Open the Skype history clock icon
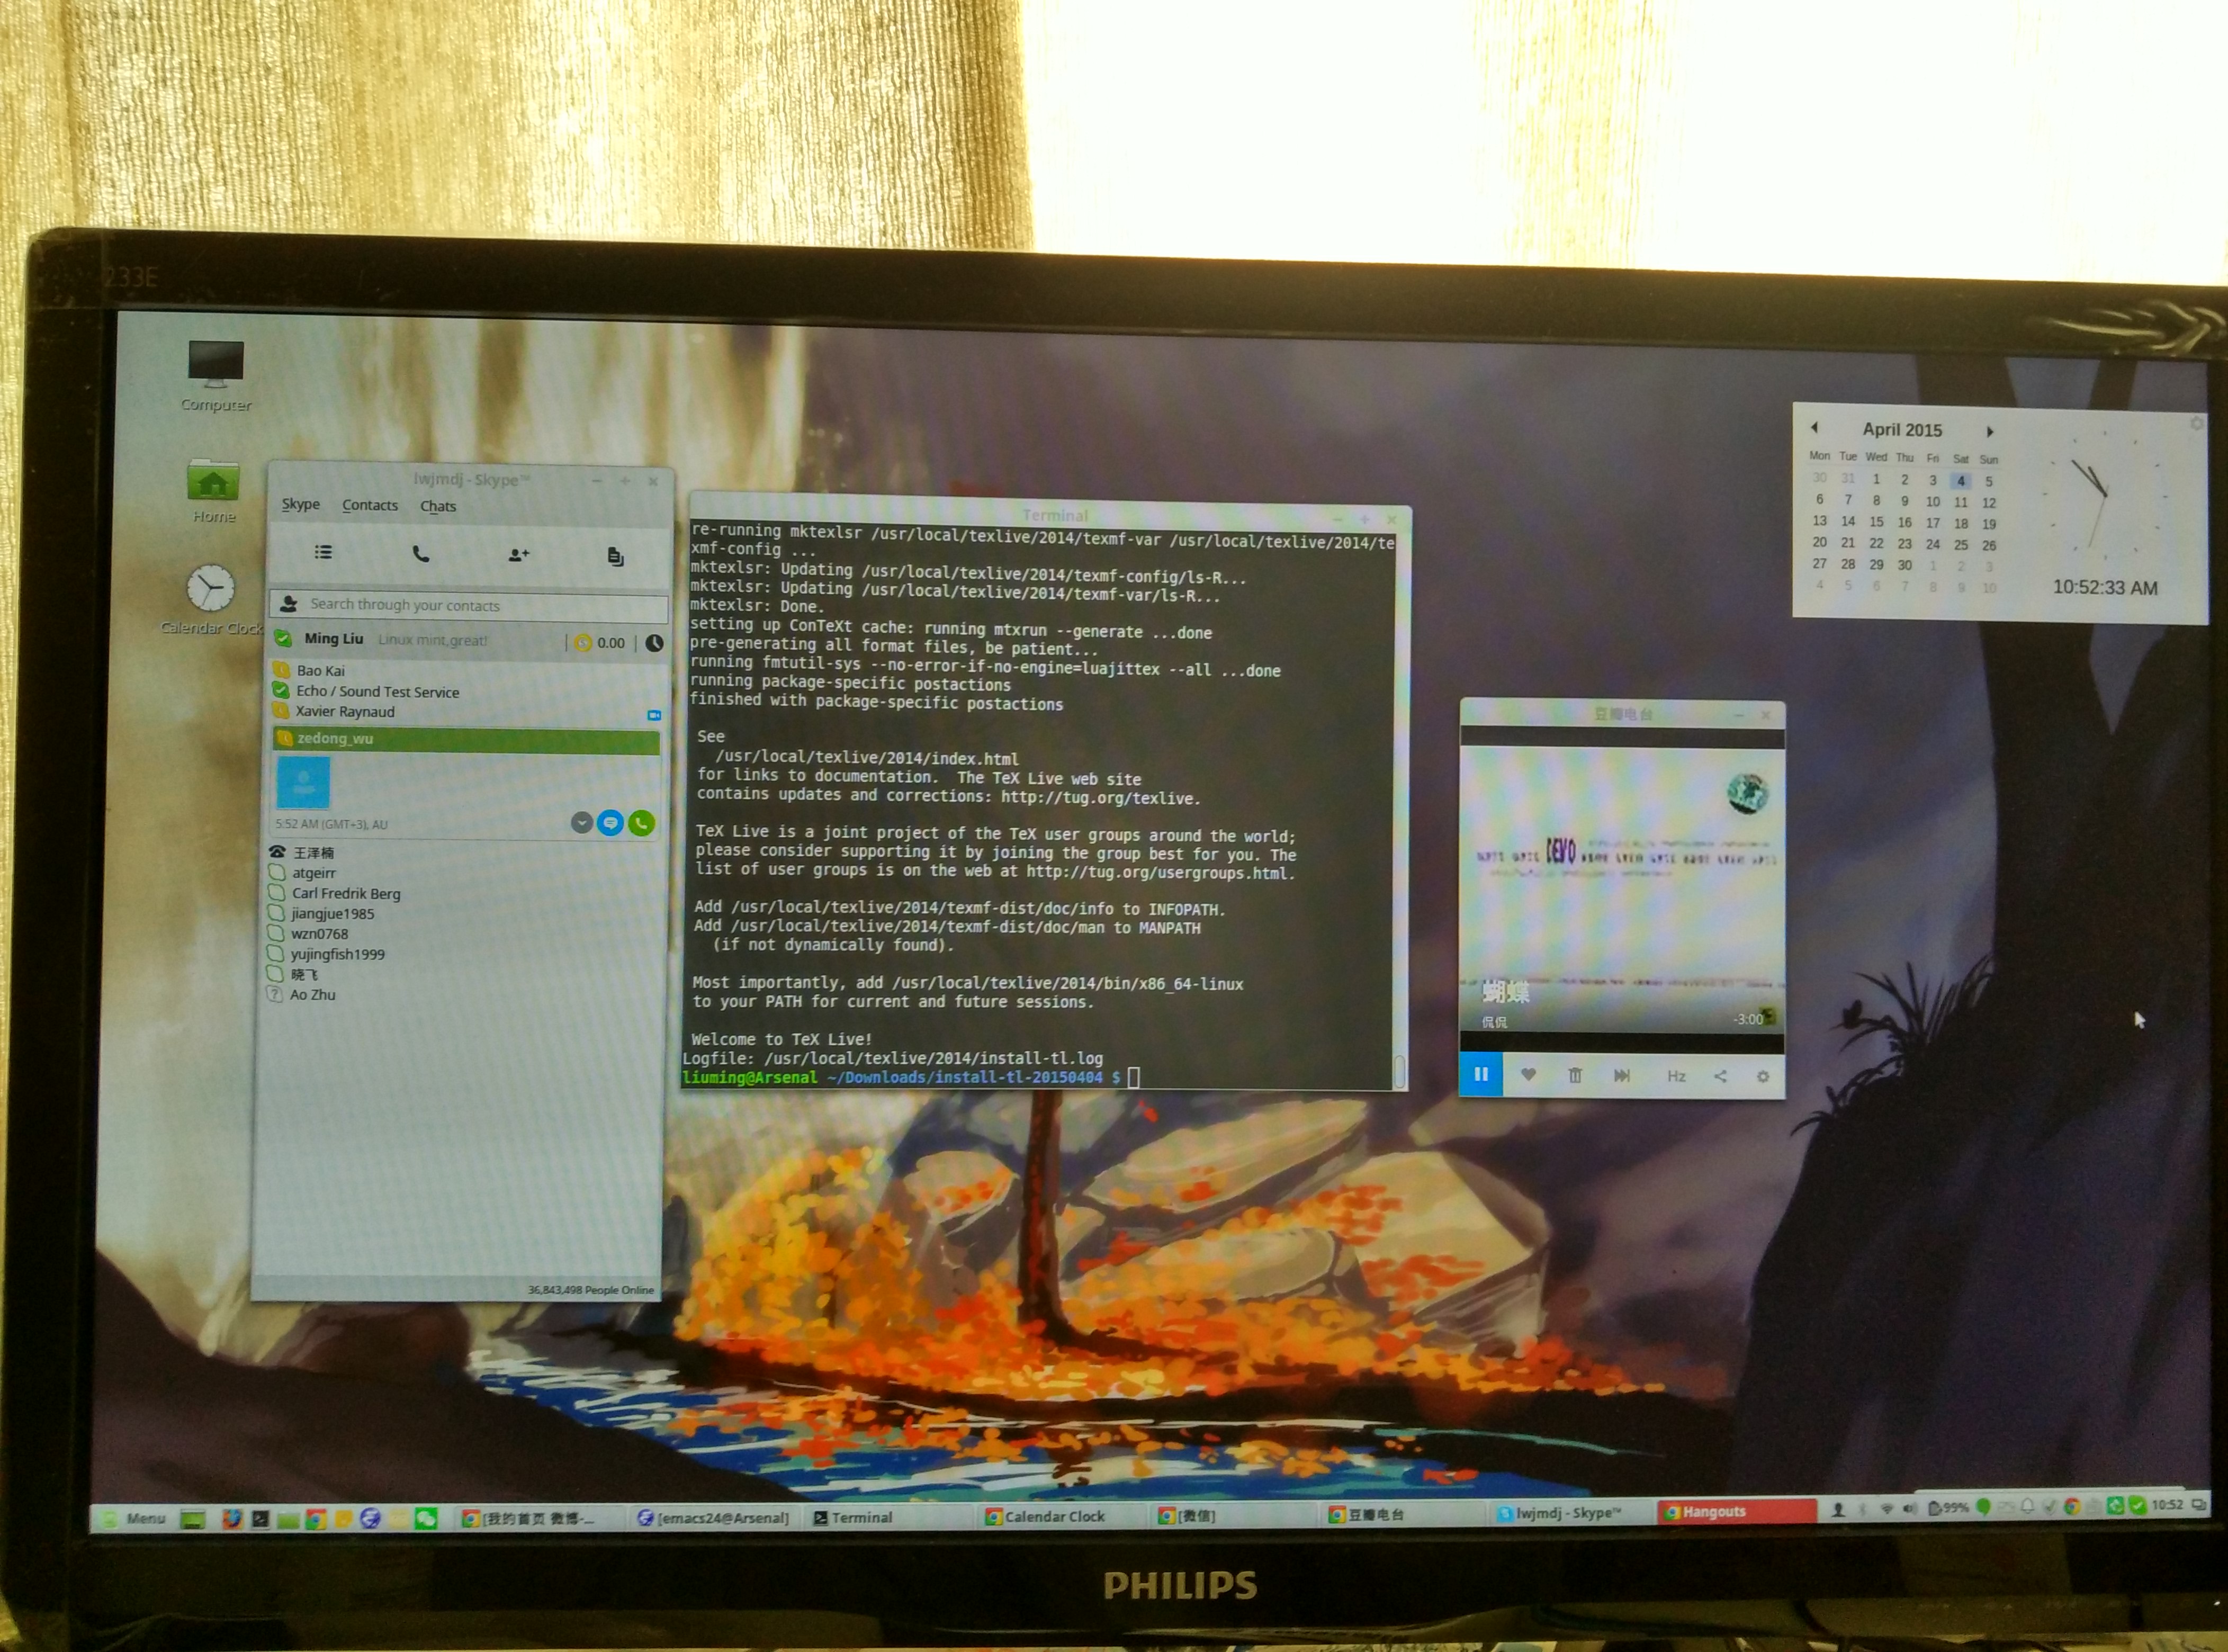This screenshot has width=2228, height=1652. coord(654,643)
